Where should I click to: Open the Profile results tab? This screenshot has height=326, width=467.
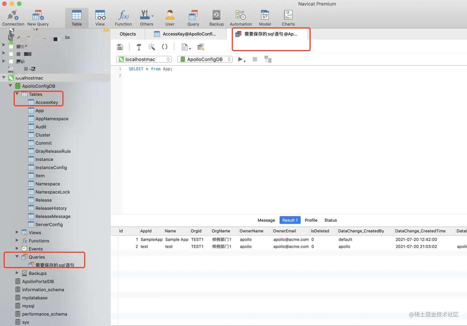[311, 220]
